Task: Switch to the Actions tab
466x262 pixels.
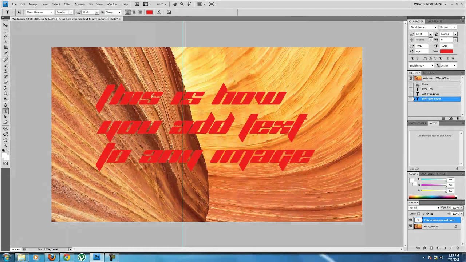Action: [x=428, y=73]
